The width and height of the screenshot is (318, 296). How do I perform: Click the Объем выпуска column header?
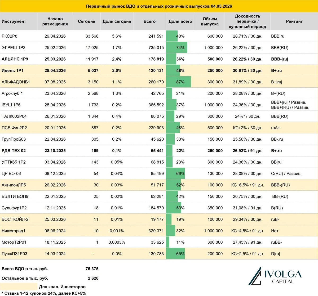(x=210, y=21)
